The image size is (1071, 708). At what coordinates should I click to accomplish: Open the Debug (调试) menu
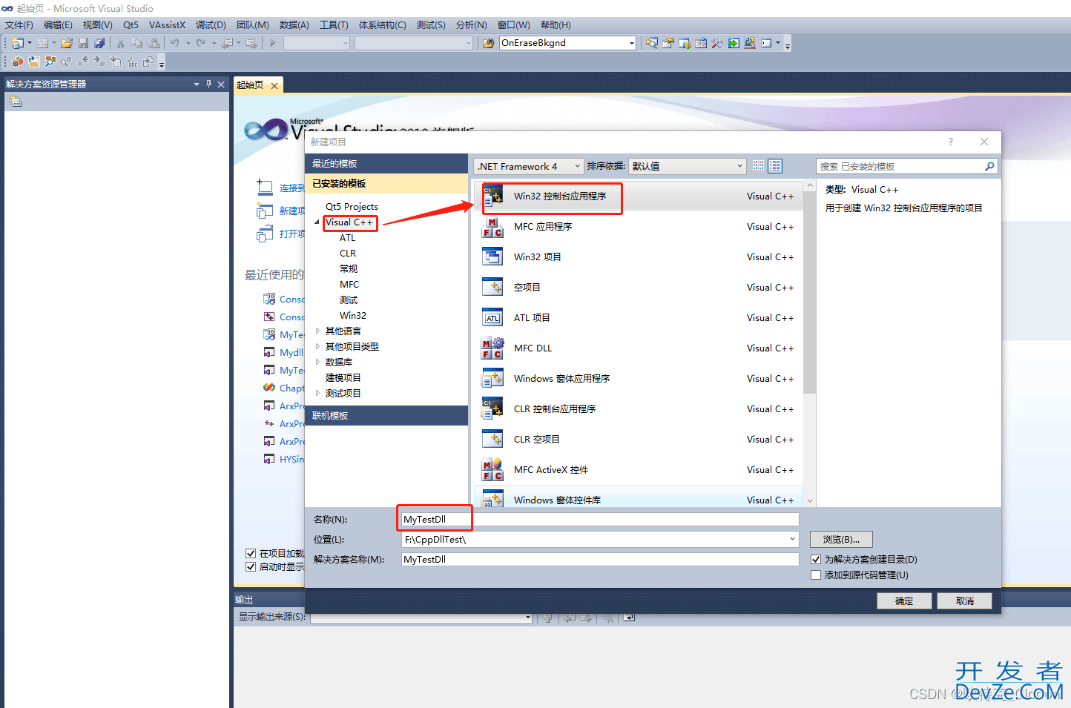click(211, 25)
